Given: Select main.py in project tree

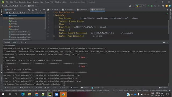Looking at the screenshot, I should pos(14,24).
